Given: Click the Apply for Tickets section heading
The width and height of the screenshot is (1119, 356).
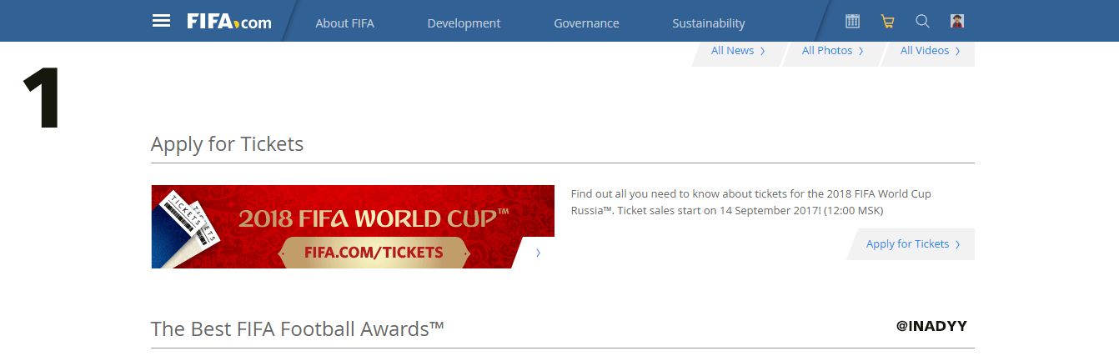Looking at the screenshot, I should coord(227,144).
